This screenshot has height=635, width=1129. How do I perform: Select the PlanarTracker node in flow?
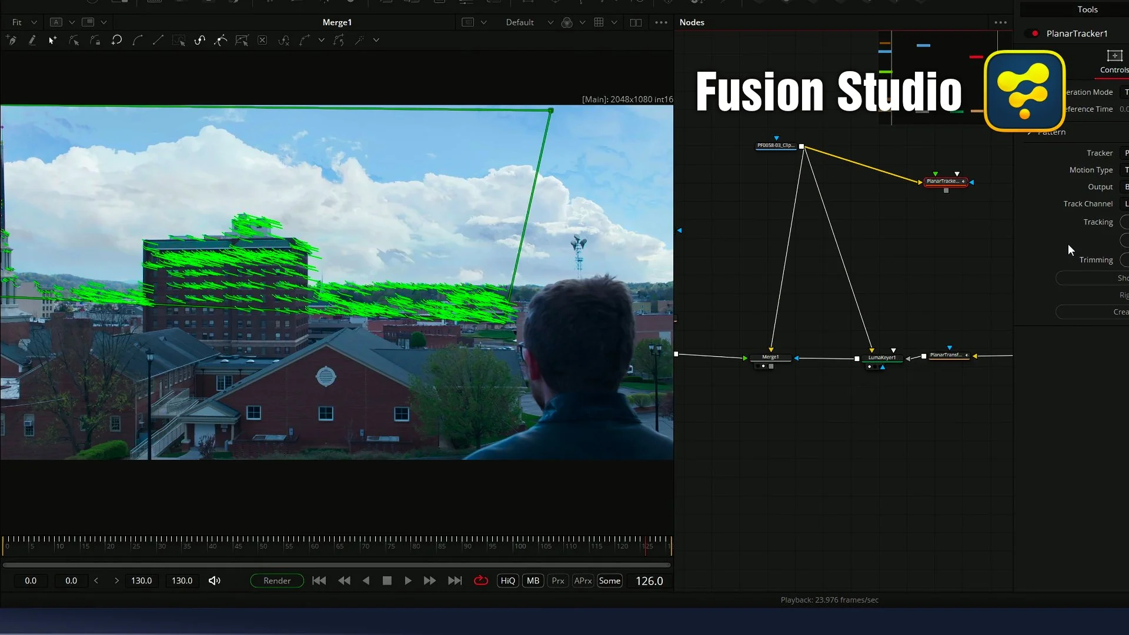click(x=946, y=182)
